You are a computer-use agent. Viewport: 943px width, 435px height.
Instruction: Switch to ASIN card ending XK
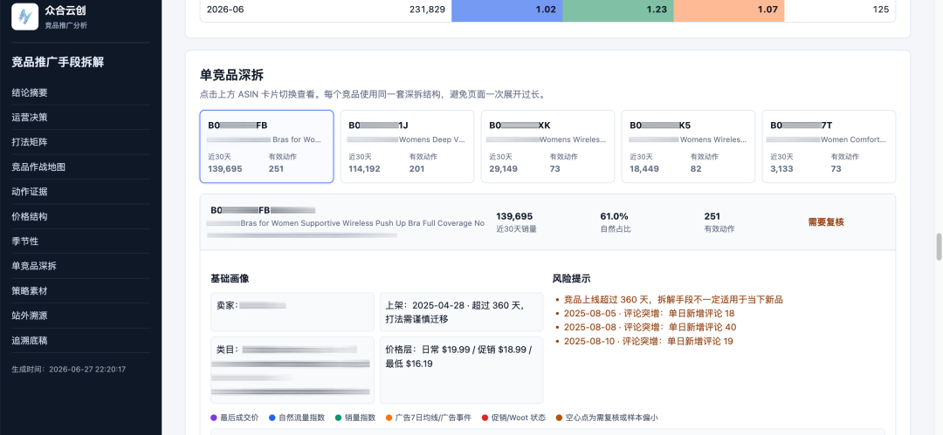click(x=547, y=146)
